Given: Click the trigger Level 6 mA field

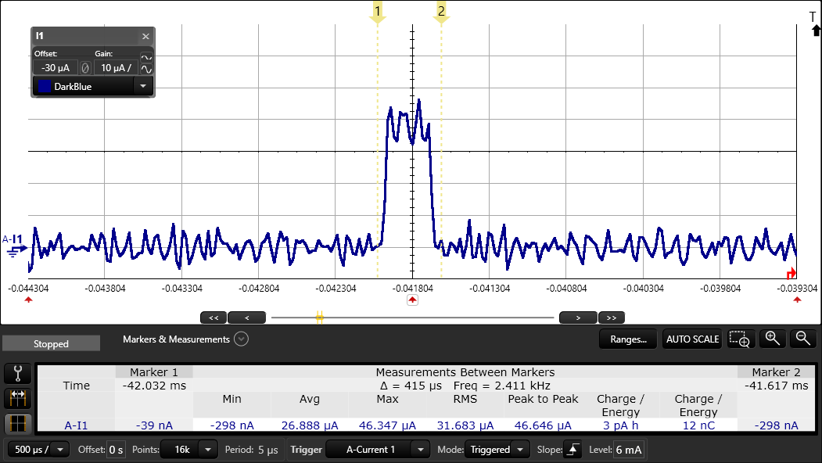Looking at the screenshot, I should 629,450.
